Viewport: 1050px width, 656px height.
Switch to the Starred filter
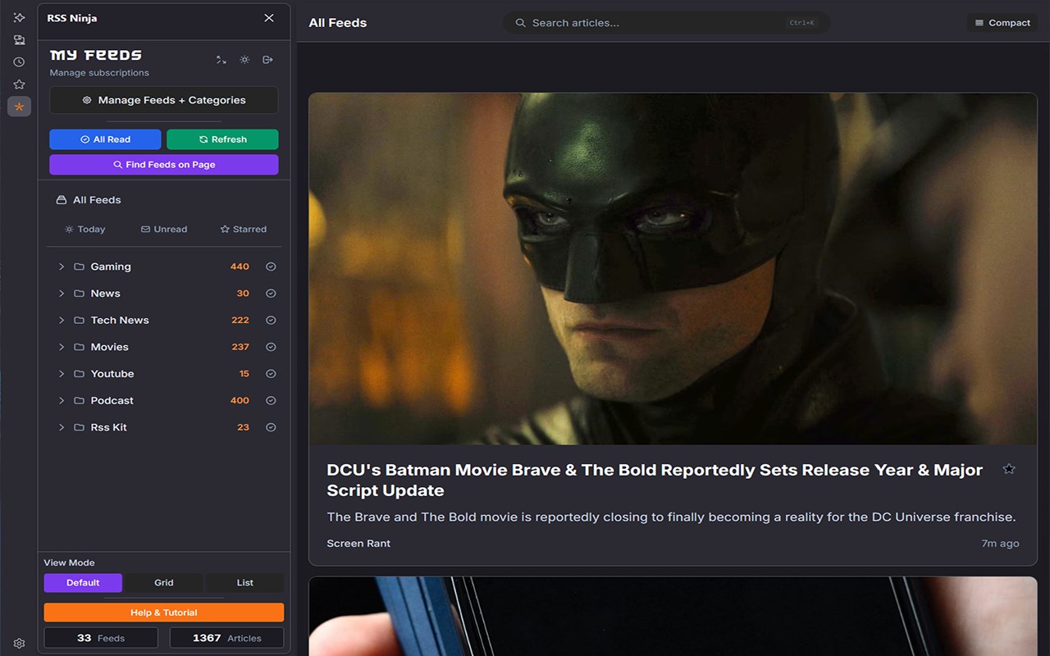(244, 230)
